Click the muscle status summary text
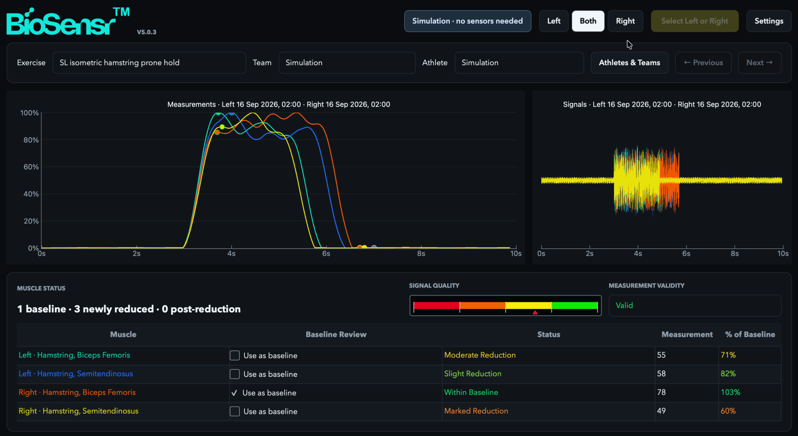The image size is (798, 436). point(129,309)
